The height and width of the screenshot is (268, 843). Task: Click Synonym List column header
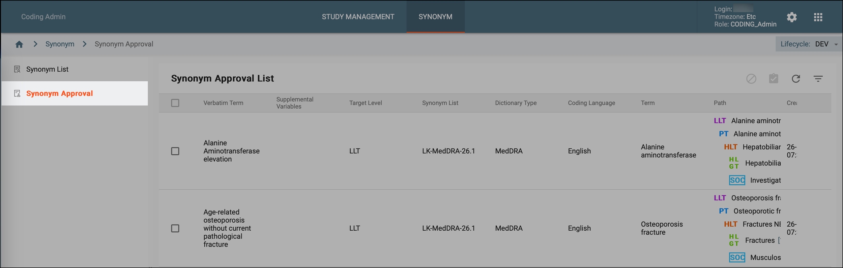440,103
